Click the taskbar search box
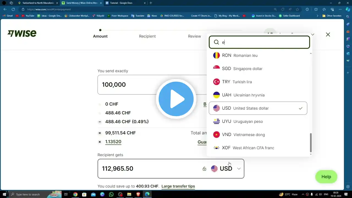Screen dimensions: 352x198 click(35, 194)
